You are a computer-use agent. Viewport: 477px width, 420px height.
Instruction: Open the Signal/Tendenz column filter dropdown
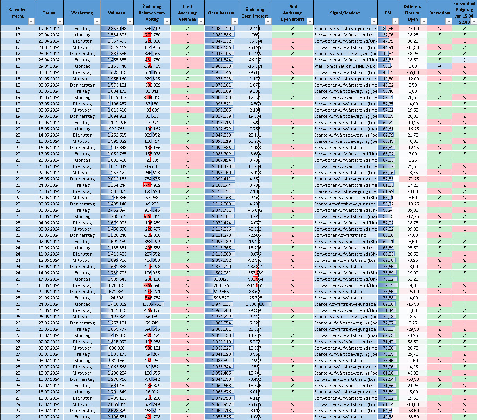(x=374, y=22)
